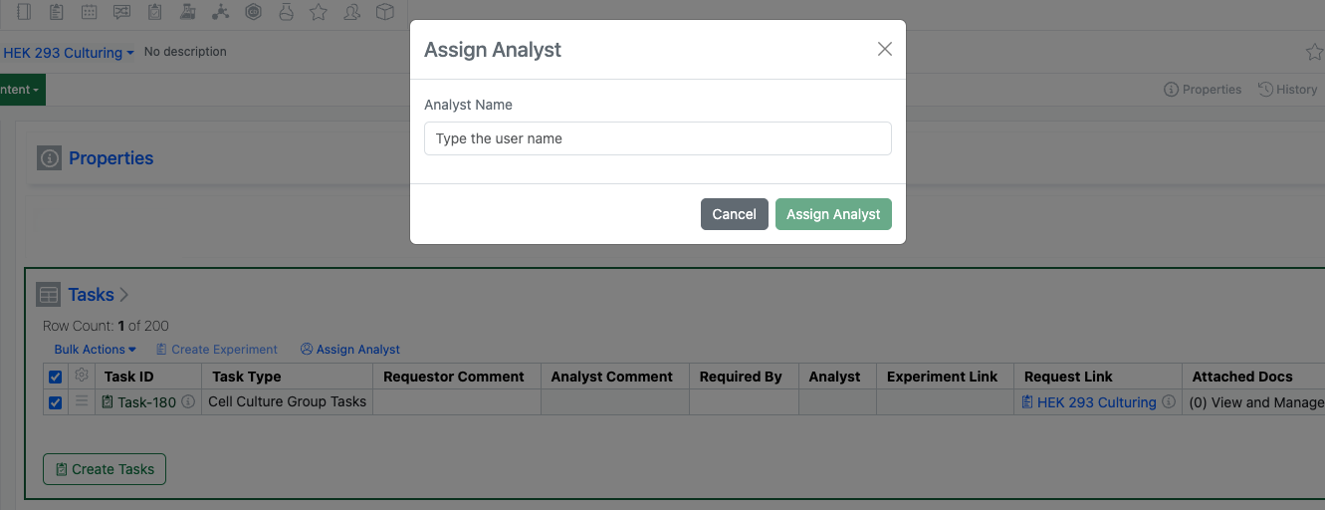
Task: Open the users icon in top toolbar
Action: pyautogui.click(x=351, y=12)
